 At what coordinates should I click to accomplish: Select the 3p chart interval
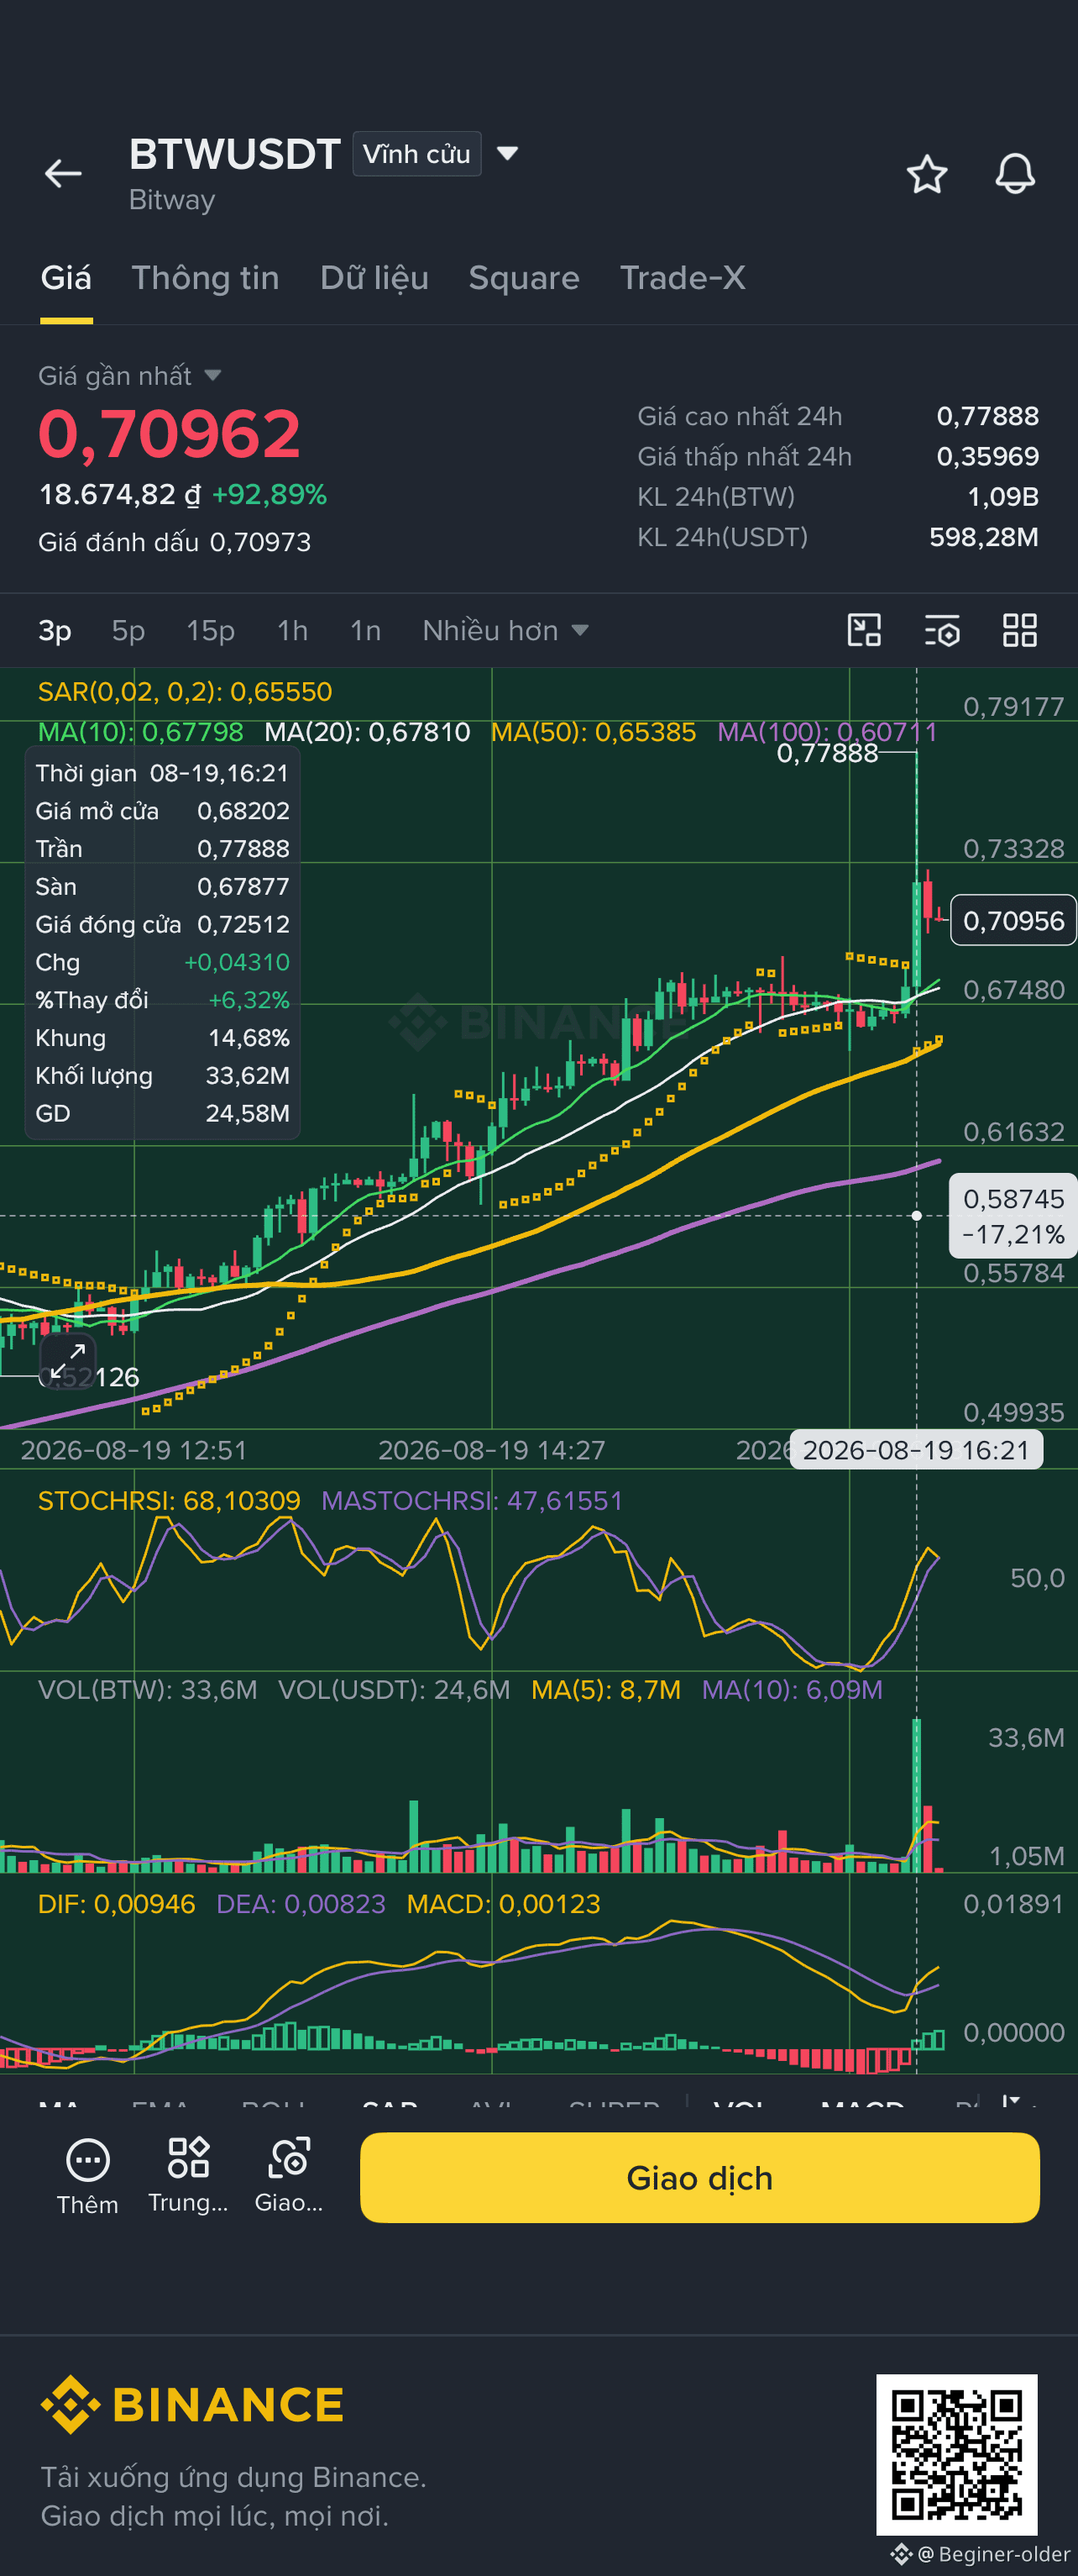[x=55, y=631]
